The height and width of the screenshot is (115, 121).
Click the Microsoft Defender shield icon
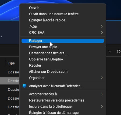pos(24,86)
